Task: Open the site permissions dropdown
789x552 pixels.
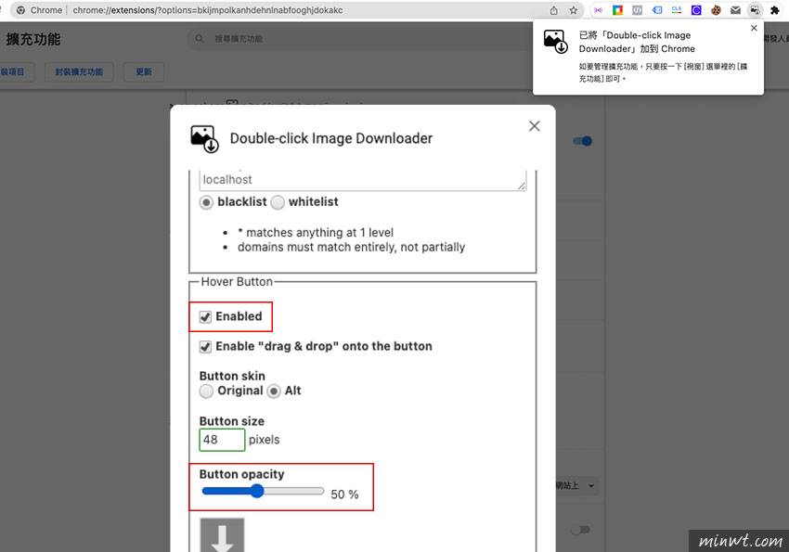Action: pyautogui.click(x=577, y=485)
